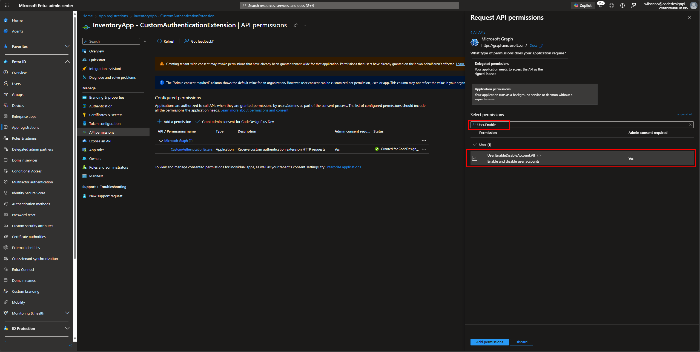Grant admin consent for CodeDesignPlus Dev

(x=235, y=122)
